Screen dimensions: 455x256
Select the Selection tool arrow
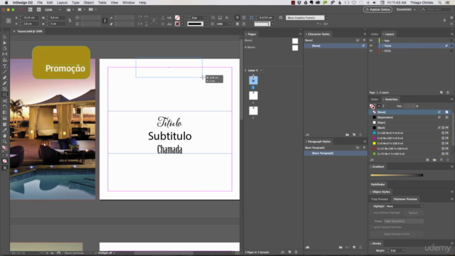pos(5,37)
